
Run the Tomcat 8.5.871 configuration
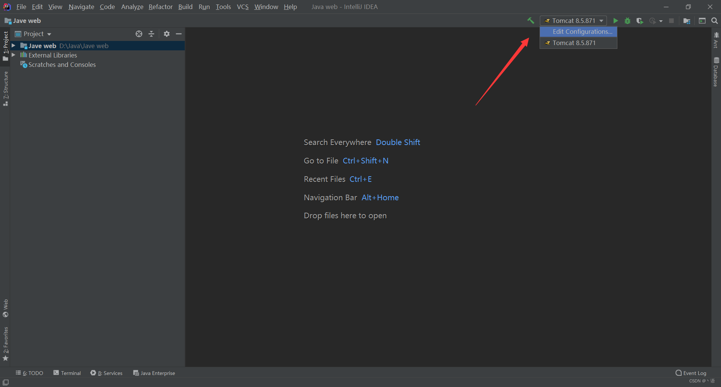(x=615, y=21)
